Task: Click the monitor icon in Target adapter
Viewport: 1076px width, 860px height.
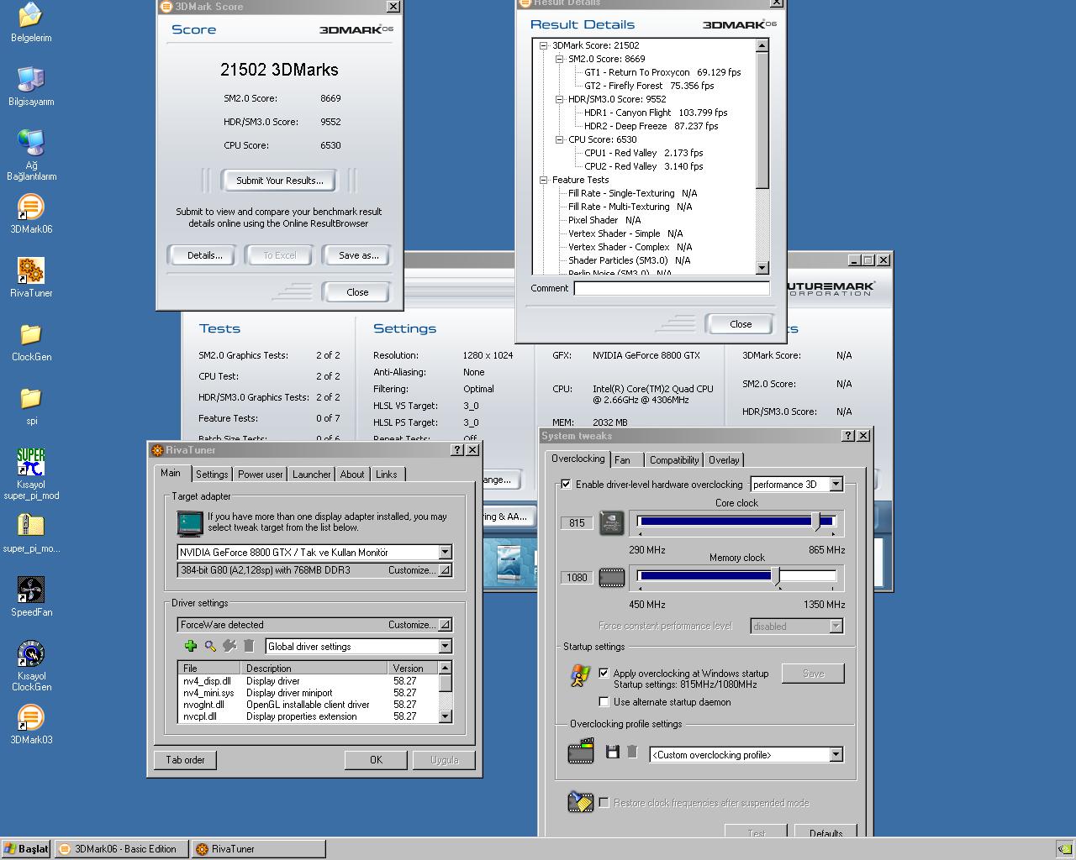Action: point(190,523)
